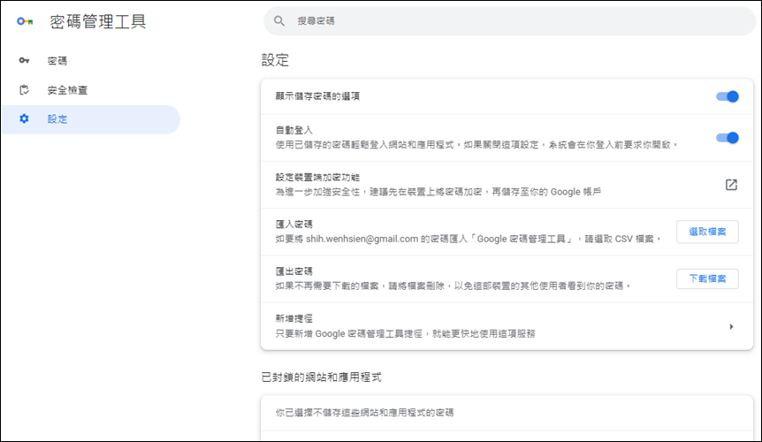Viewport: 762px width, 442px height.
Task: Open the 密碼 section in sidebar
Action: pyautogui.click(x=91, y=61)
